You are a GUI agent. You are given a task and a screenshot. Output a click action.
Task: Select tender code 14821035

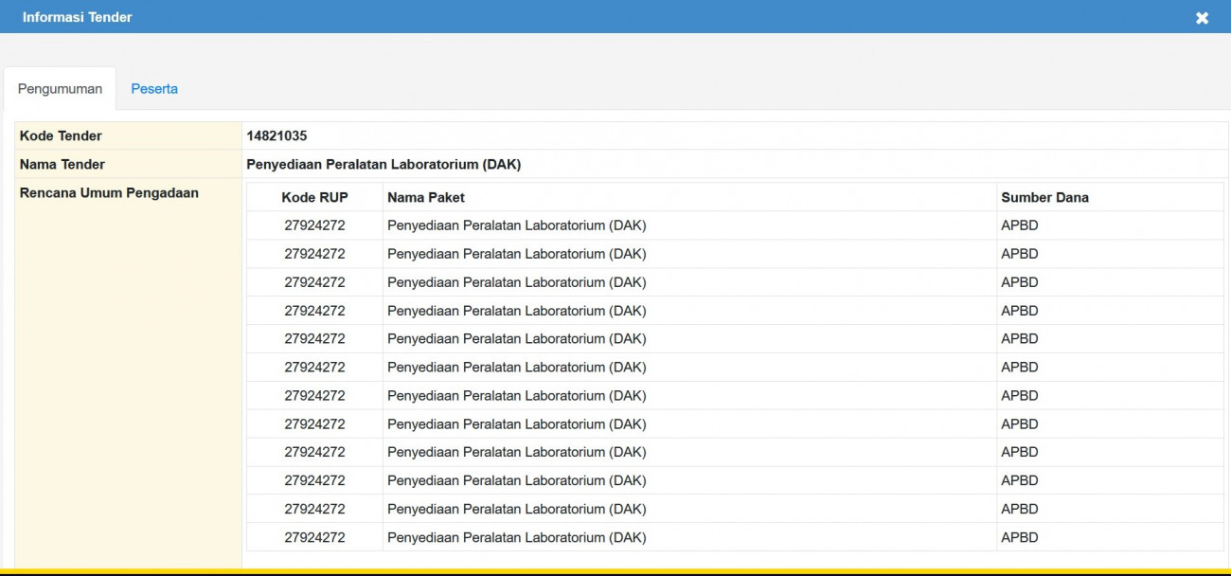tap(277, 136)
